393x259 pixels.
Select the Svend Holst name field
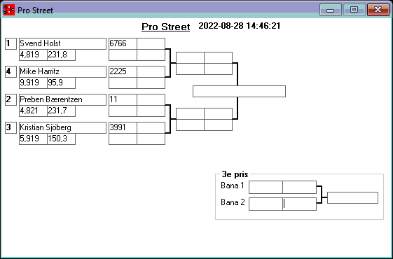click(62, 43)
